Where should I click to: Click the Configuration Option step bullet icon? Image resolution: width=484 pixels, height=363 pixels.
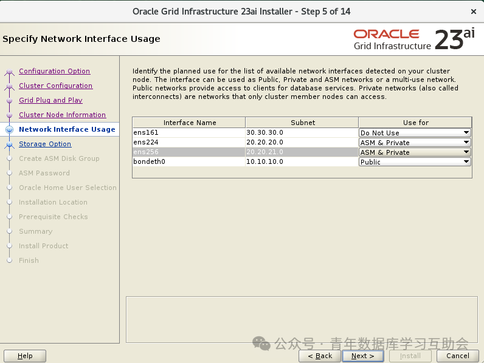10,72
